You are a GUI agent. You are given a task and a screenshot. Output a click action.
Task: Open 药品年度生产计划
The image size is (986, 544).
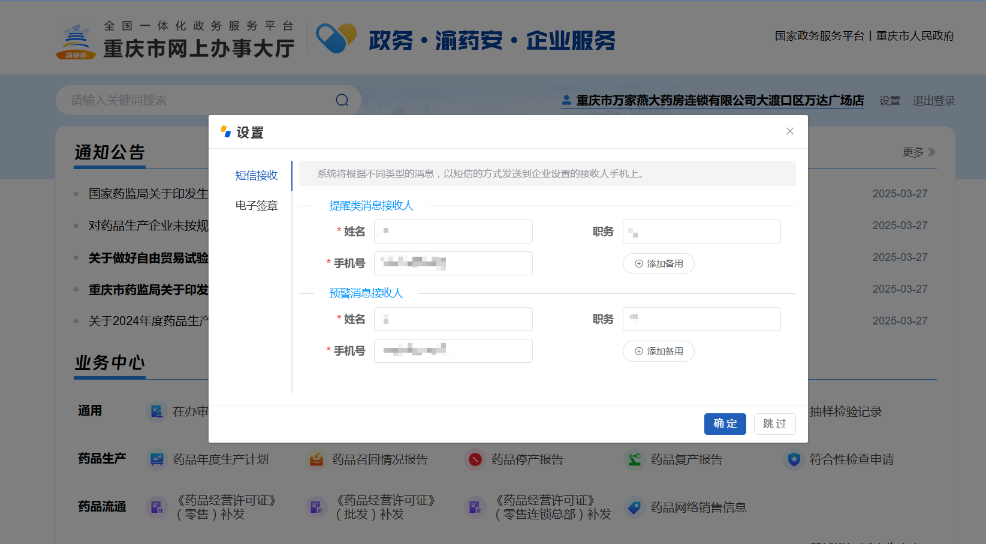(x=221, y=459)
